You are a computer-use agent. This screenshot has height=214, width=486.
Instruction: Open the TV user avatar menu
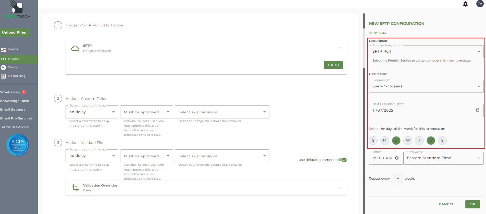(480, 4)
